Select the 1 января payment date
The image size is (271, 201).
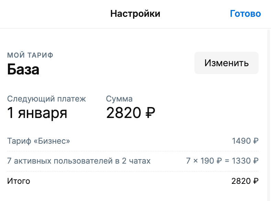click(37, 113)
